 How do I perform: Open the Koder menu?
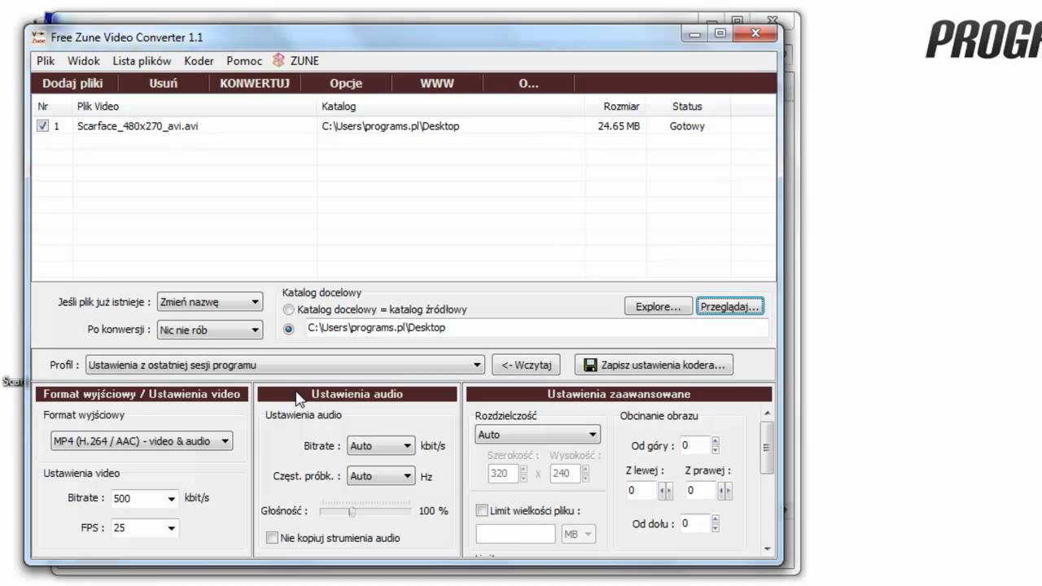[x=199, y=61]
